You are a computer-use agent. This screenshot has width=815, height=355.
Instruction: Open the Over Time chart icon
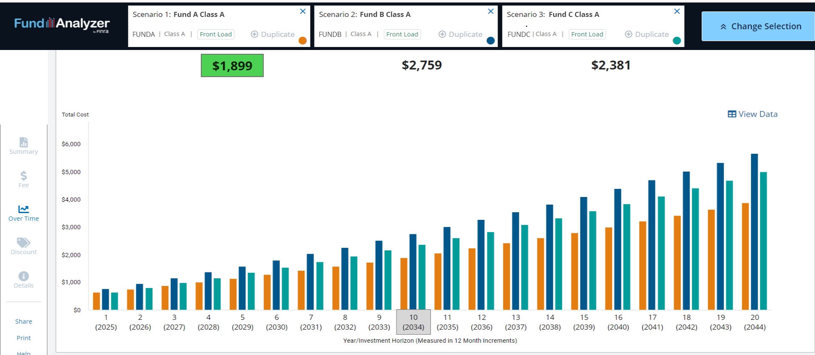click(24, 209)
